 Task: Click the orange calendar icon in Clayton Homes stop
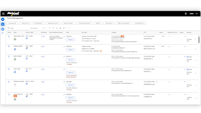click(101, 51)
